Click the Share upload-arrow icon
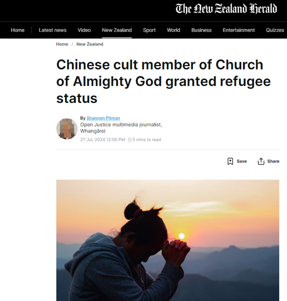The width and height of the screenshot is (287, 301). coord(261,161)
